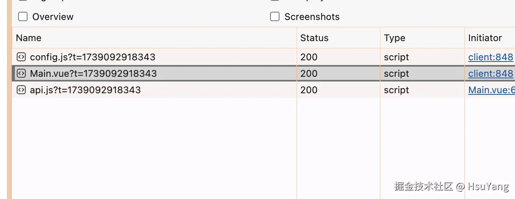Enable the Overview checkbox

pyautogui.click(x=23, y=16)
